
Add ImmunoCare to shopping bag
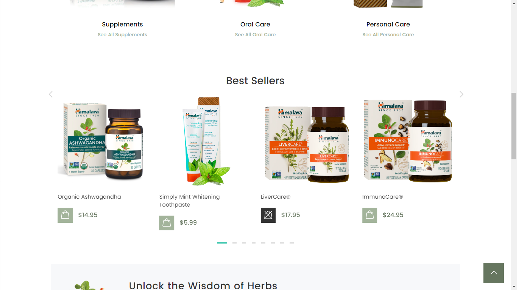pos(369,215)
